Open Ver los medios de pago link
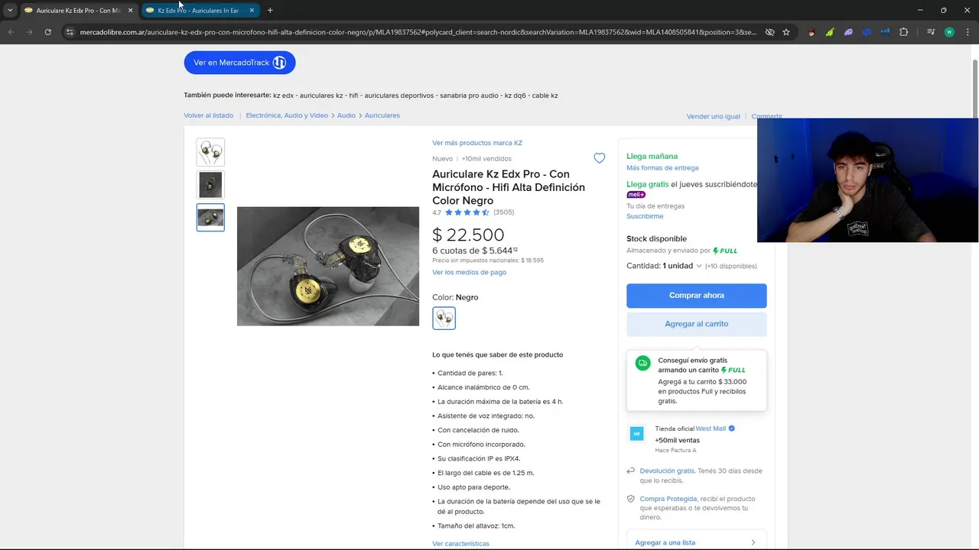 (469, 272)
